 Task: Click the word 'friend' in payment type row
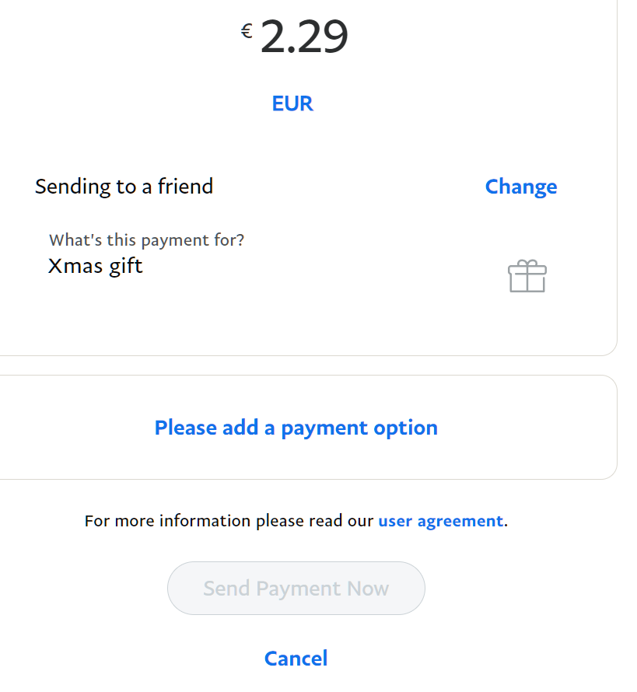coord(185,187)
